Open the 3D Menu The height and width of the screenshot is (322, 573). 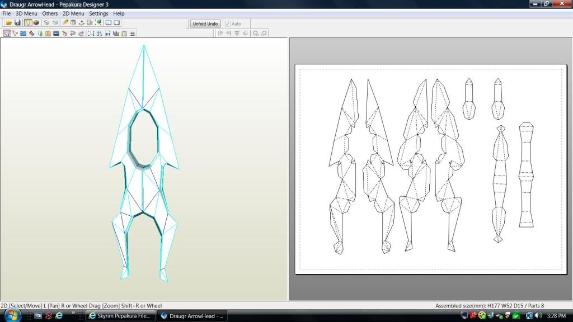pyautogui.click(x=26, y=13)
